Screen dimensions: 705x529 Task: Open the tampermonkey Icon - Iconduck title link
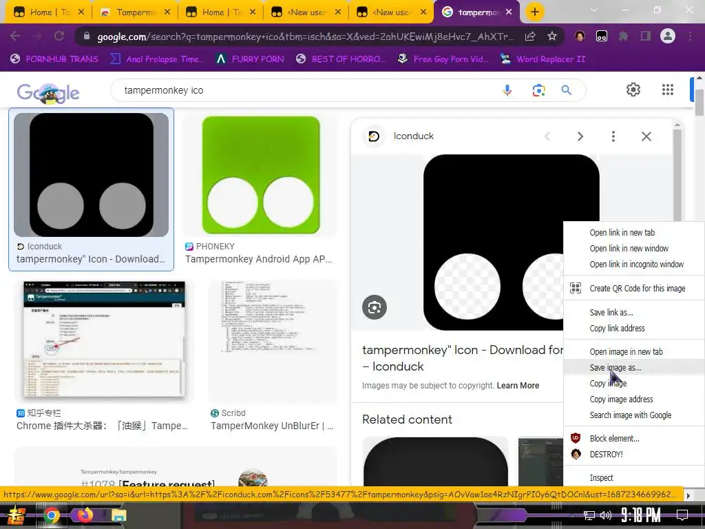pos(463,358)
